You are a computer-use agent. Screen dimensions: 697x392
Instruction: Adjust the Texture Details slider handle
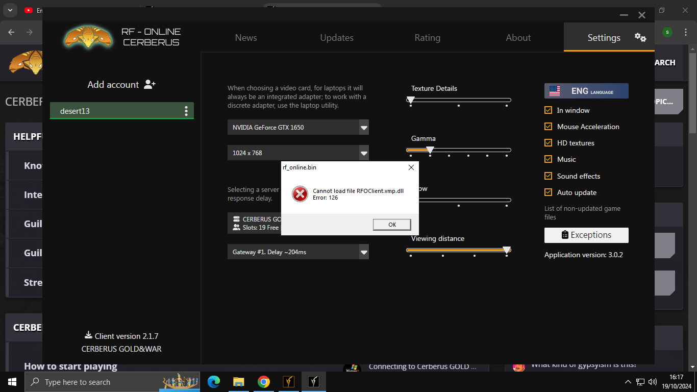410,101
